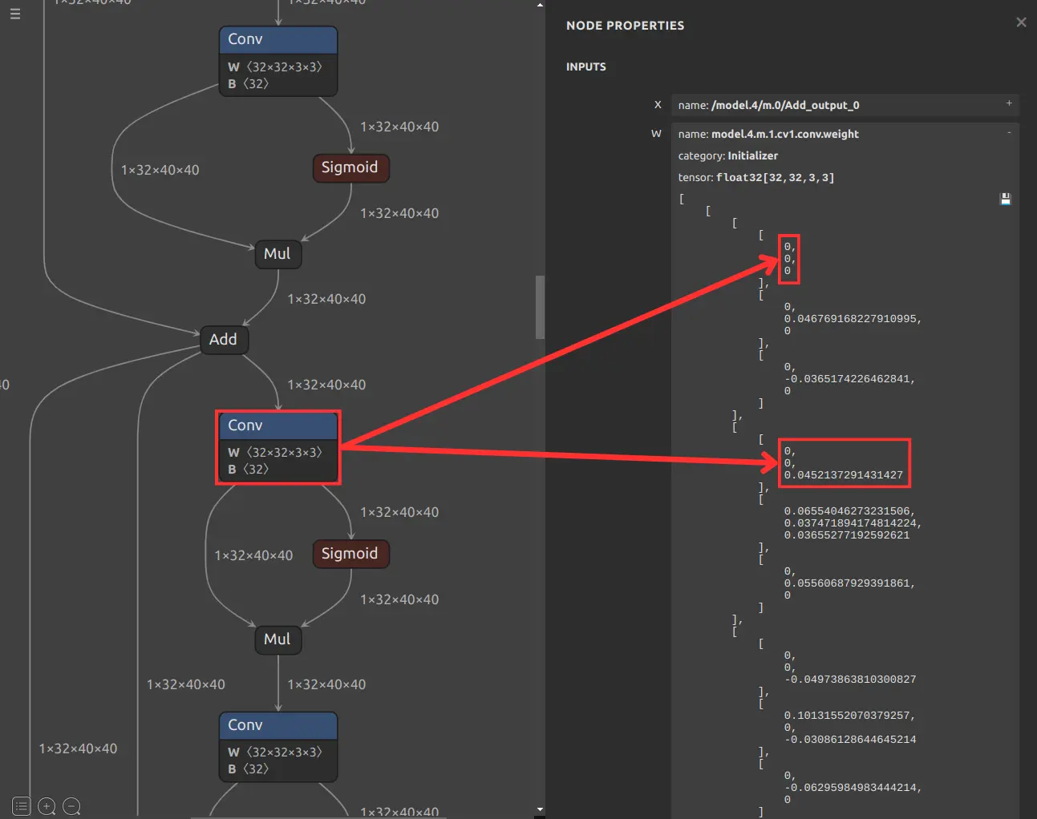This screenshot has width=1037, height=819.
Task: Expand the X input Add_output_0 details
Action: point(1009,104)
